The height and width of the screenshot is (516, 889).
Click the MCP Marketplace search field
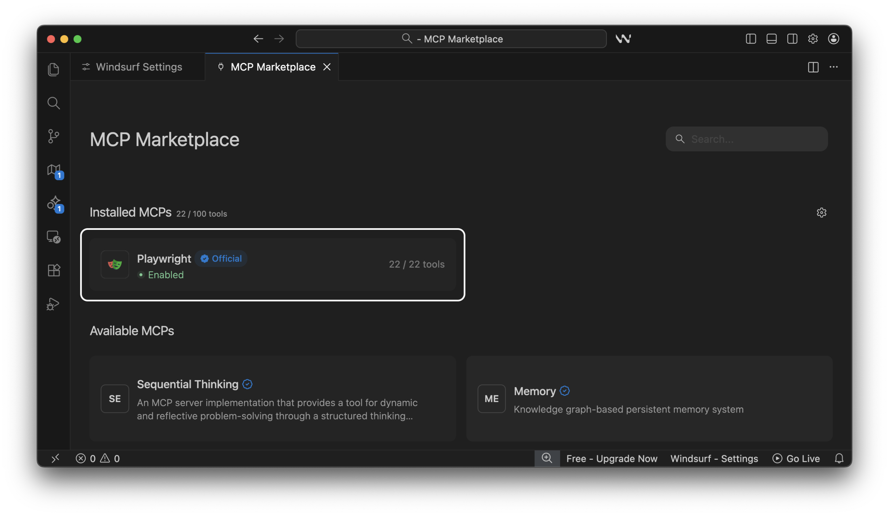[747, 139]
